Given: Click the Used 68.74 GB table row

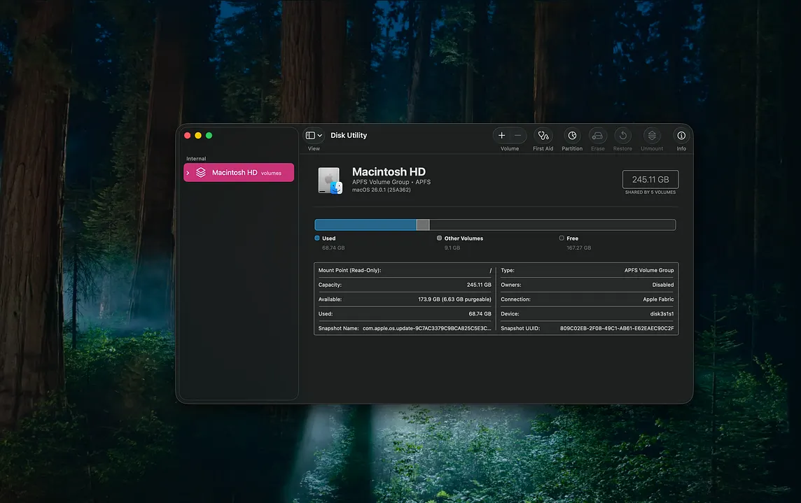Looking at the screenshot, I should [x=405, y=314].
